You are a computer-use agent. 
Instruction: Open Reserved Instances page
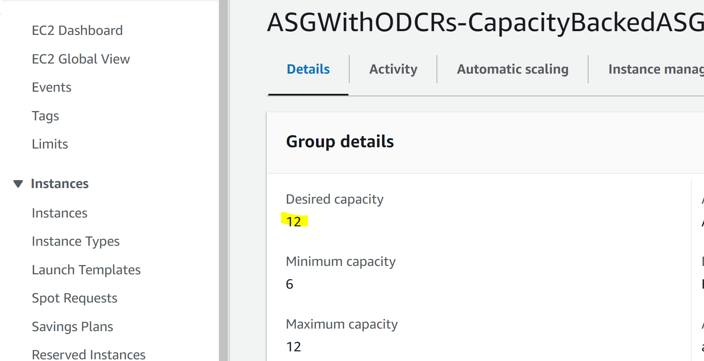[x=89, y=355]
